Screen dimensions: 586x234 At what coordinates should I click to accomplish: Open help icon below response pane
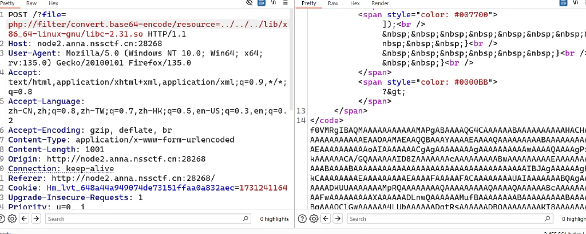coord(302,219)
